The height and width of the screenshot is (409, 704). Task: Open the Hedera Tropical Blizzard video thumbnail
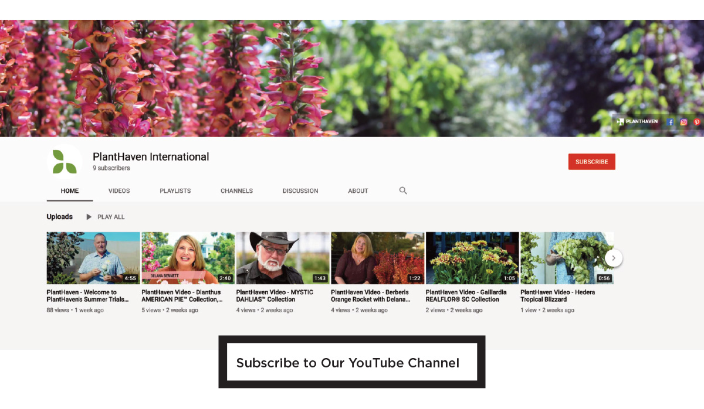(567, 258)
